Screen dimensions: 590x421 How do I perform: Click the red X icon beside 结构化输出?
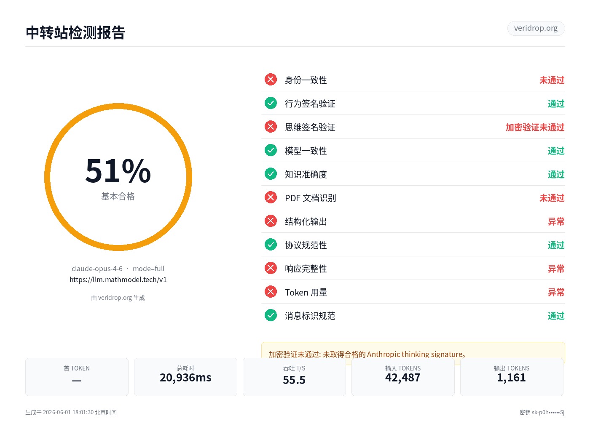(x=271, y=221)
